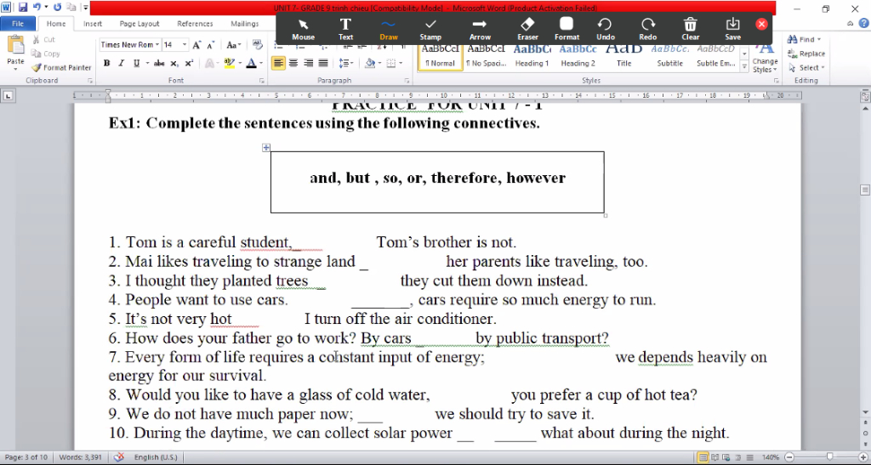Switch to the References tab
Screen dimensions: 871x465
(195, 24)
